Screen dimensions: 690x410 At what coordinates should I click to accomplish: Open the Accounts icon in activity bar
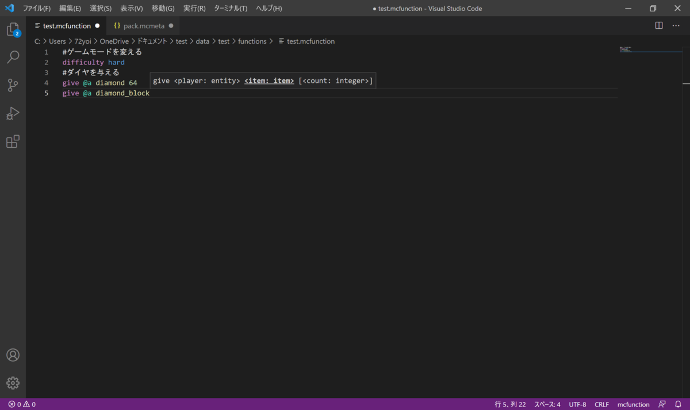[13, 355]
